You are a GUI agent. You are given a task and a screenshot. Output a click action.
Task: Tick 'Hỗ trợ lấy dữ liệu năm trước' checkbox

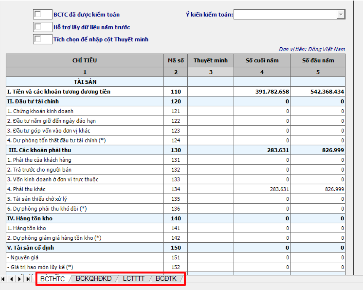tap(38, 27)
